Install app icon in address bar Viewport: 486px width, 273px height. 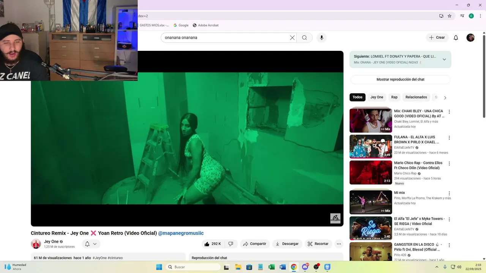pyautogui.click(x=441, y=16)
